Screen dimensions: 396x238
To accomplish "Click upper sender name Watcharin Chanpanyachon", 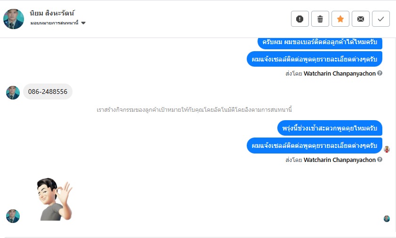I will (340, 73).
